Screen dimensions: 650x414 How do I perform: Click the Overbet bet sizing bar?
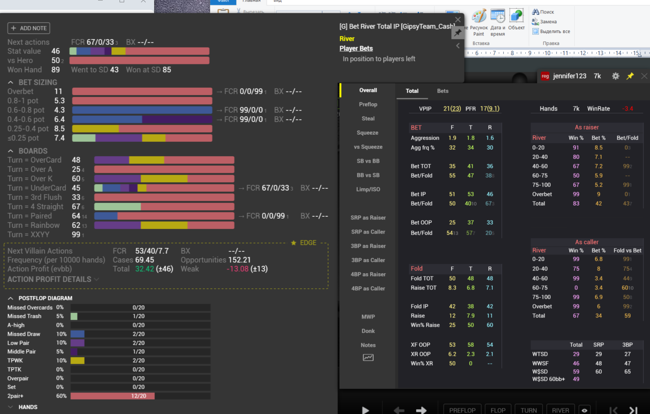[x=142, y=92]
